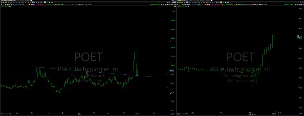Click the Sell button on the right chart
Image resolution: width=304 pixels, height=116 pixels.
(184, 113)
